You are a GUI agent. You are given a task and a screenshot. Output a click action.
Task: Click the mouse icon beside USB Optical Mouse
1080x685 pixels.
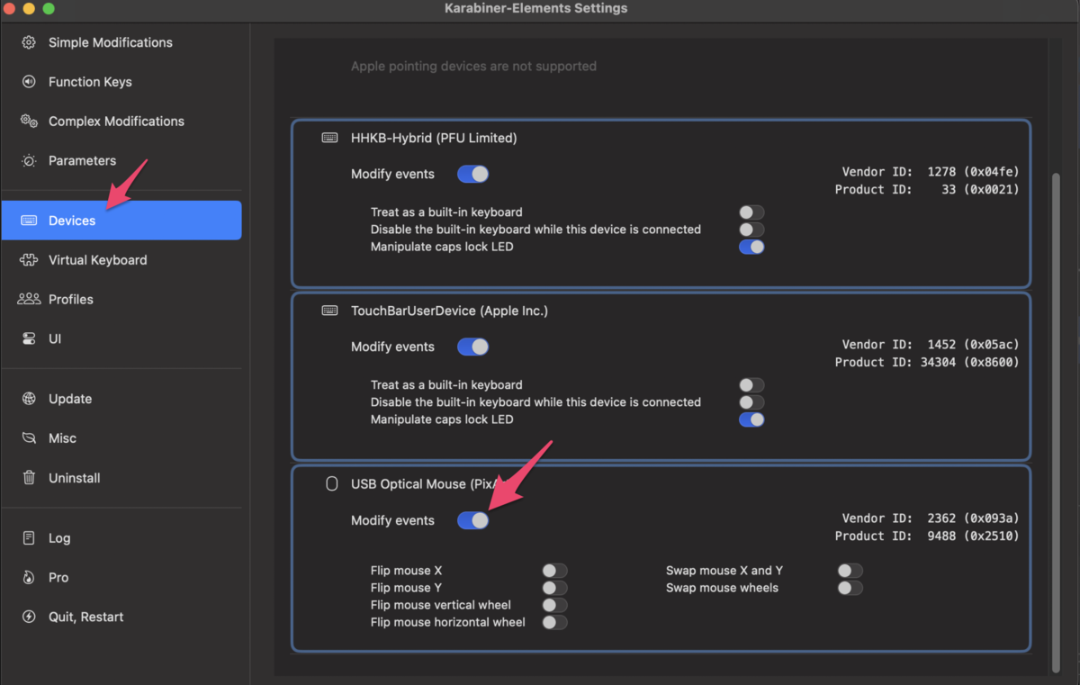330,484
